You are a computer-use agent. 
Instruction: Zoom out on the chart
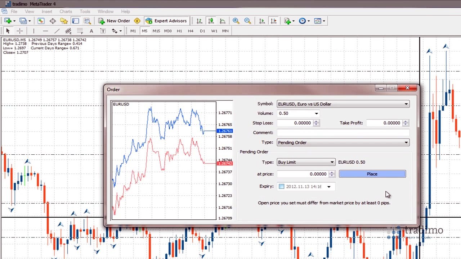[247, 21]
